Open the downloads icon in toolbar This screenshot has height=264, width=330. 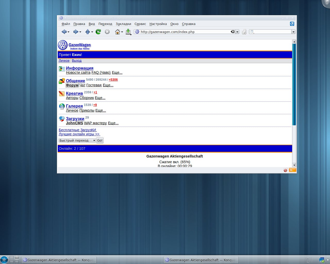coord(128,32)
